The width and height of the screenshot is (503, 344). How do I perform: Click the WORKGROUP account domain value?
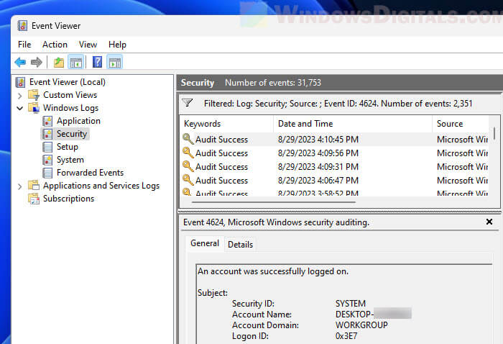coord(361,325)
